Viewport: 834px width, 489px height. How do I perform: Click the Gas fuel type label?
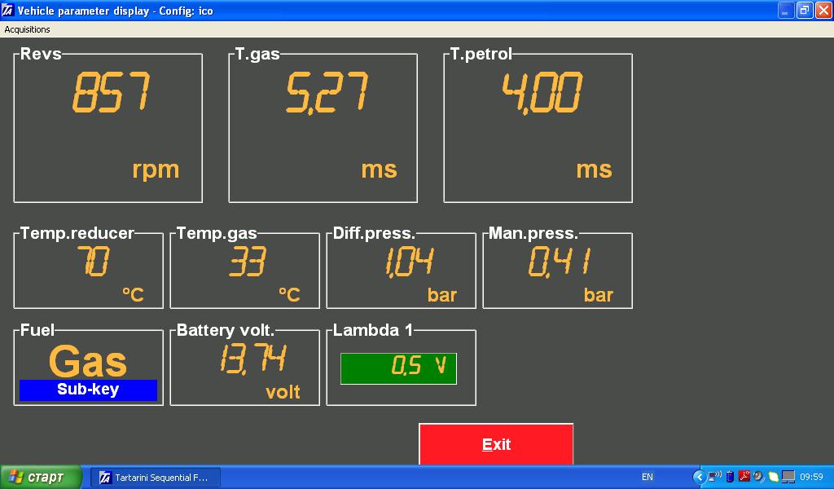tap(88, 361)
